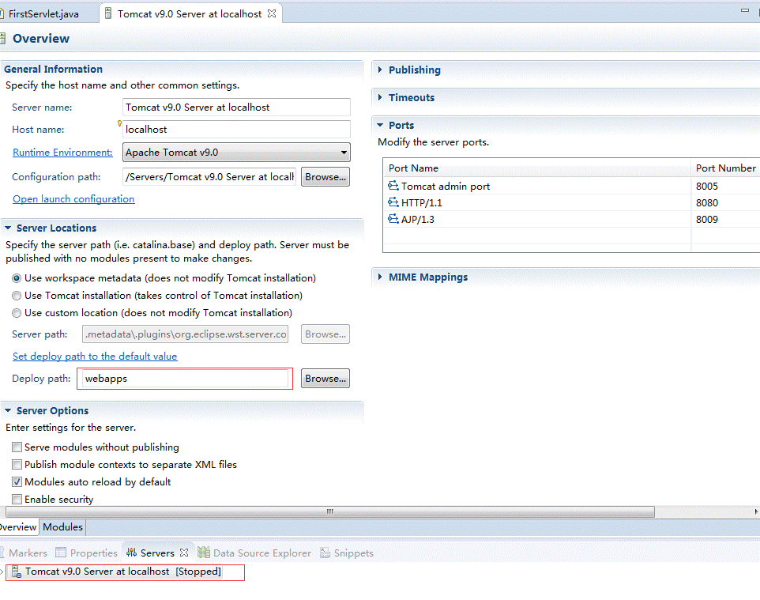Expand the Timeouts section

[x=380, y=97]
